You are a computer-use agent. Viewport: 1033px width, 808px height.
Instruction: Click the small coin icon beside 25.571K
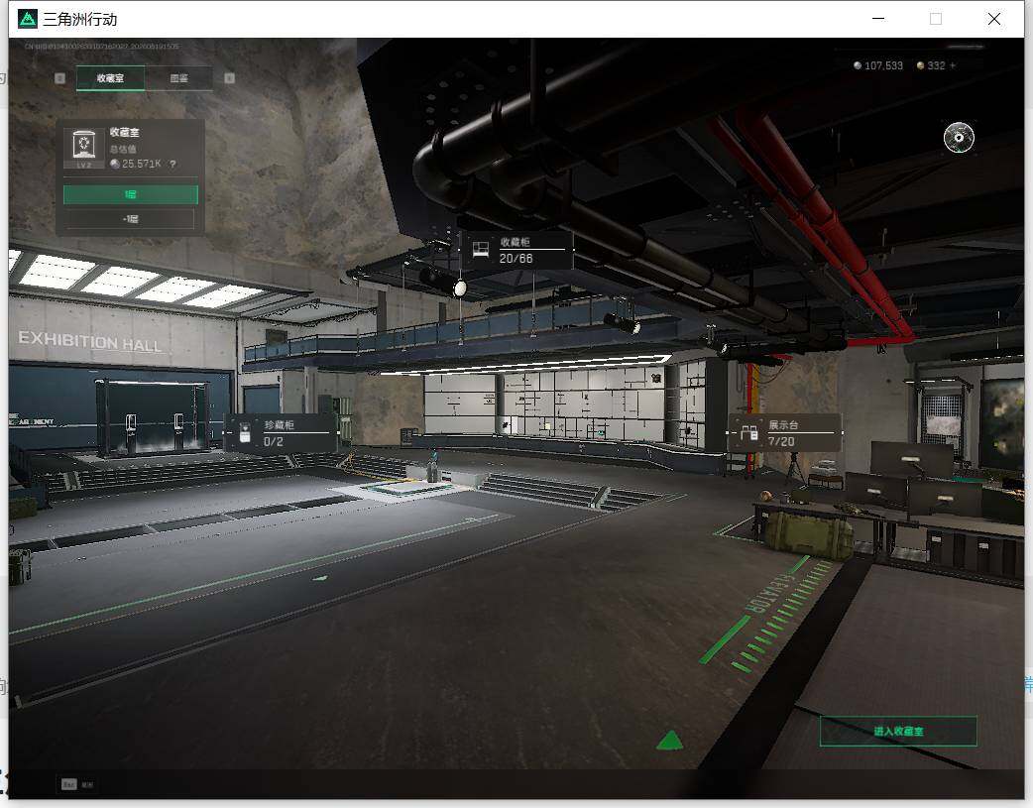click(115, 165)
